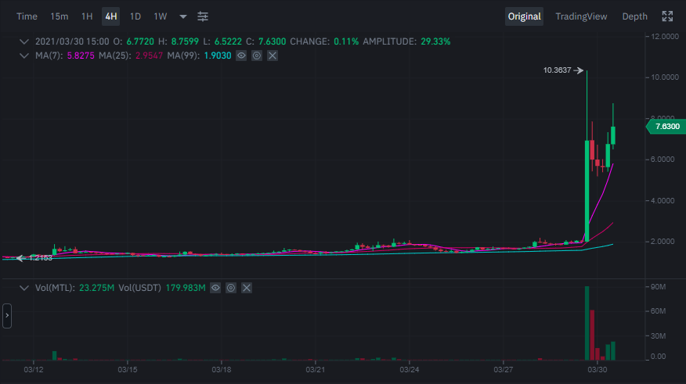Close the Vol indicator with X icon

point(247,288)
